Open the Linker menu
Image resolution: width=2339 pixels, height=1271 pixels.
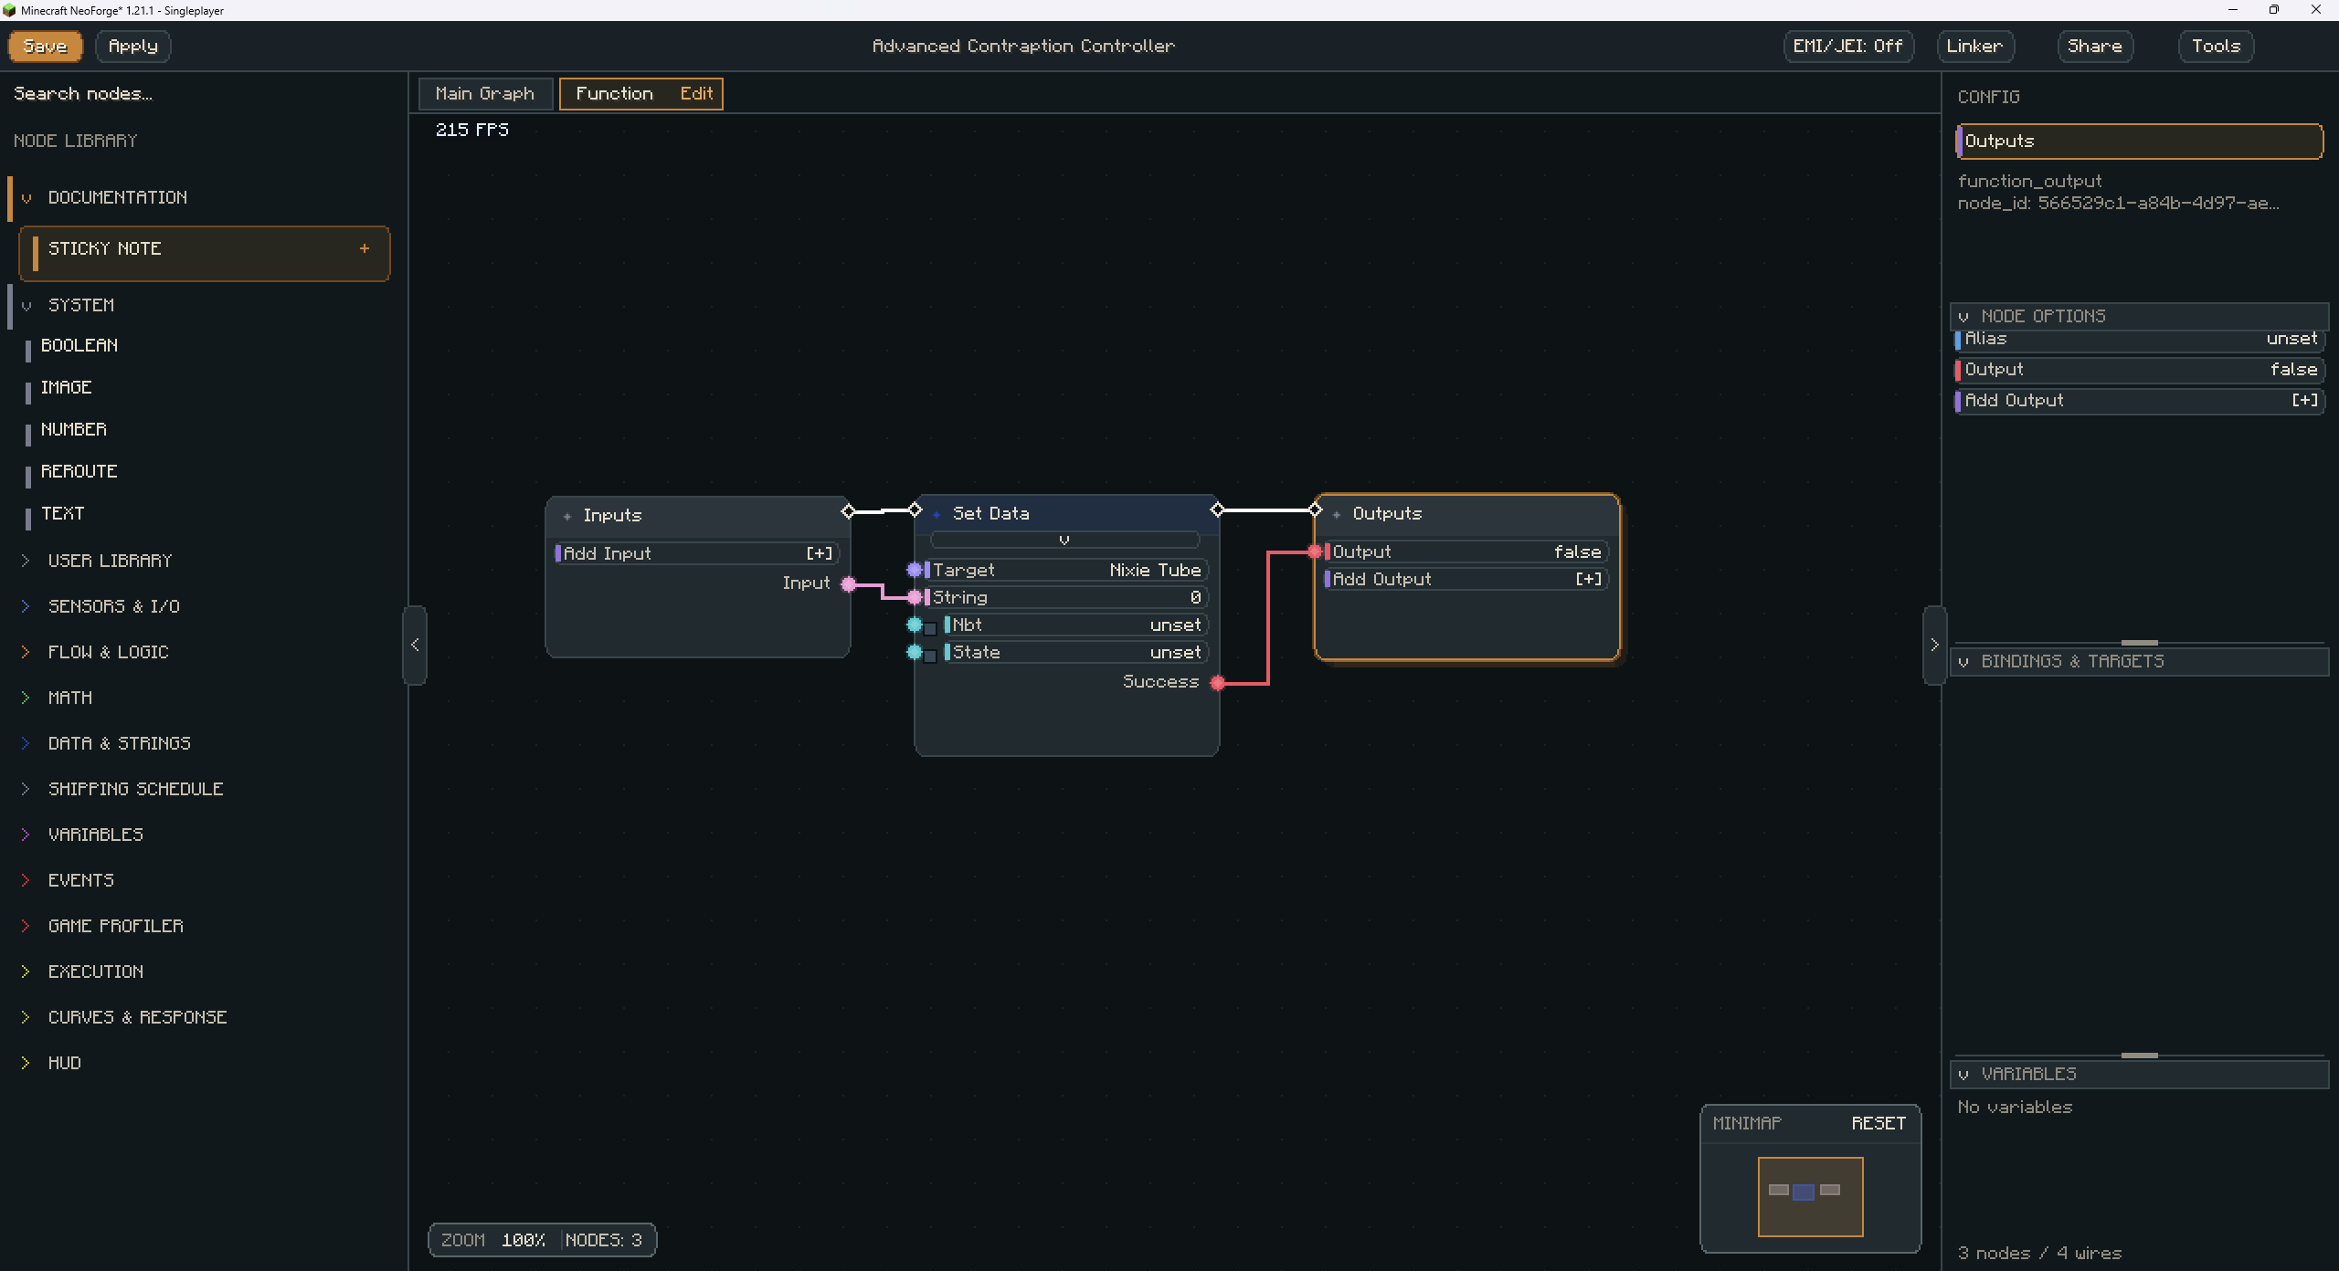pos(1974,46)
